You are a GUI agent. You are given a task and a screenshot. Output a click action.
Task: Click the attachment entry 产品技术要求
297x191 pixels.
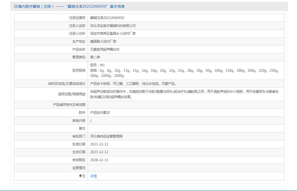click(x=100, y=113)
